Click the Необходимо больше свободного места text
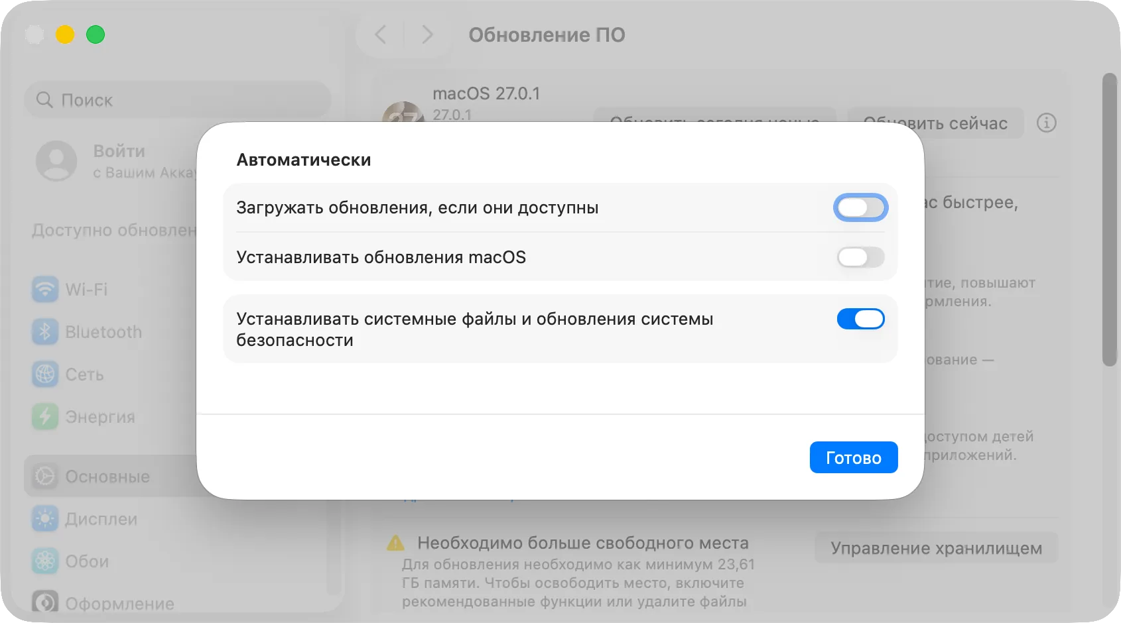This screenshot has height=623, width=1121. (x=583, y=543)
